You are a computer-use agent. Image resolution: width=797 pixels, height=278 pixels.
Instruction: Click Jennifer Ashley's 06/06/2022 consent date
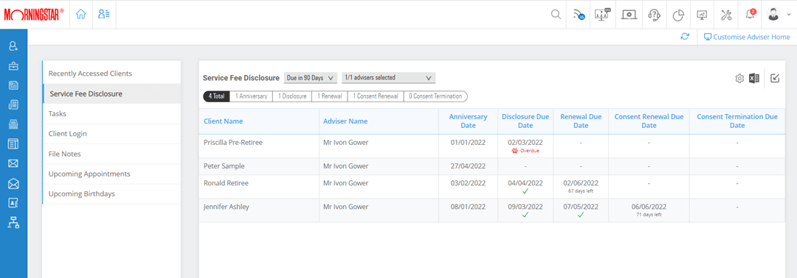click(x=649, y=207)
